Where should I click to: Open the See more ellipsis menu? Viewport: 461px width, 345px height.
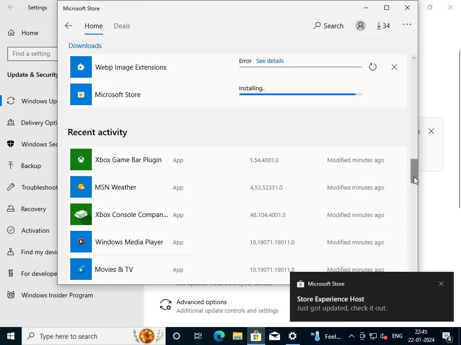coord(407,24)
